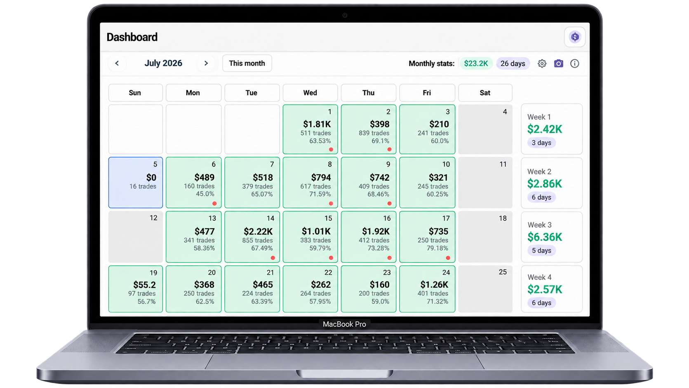Open the July 16 card showing $1.92K
The width and height of the screenshot is (689, 388).
pyautogui.click(x=369, y=237)
